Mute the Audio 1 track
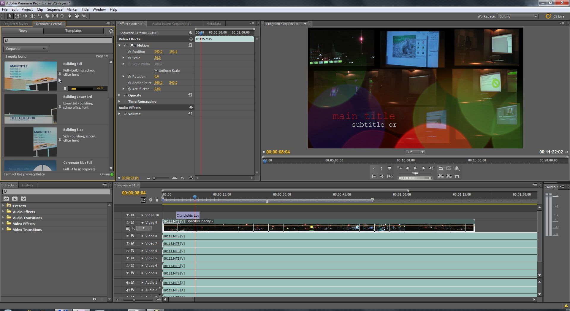570x311 pixels. (x=128, y=283)
